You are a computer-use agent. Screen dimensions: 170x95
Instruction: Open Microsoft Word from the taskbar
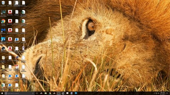click(x=71, y=93)
